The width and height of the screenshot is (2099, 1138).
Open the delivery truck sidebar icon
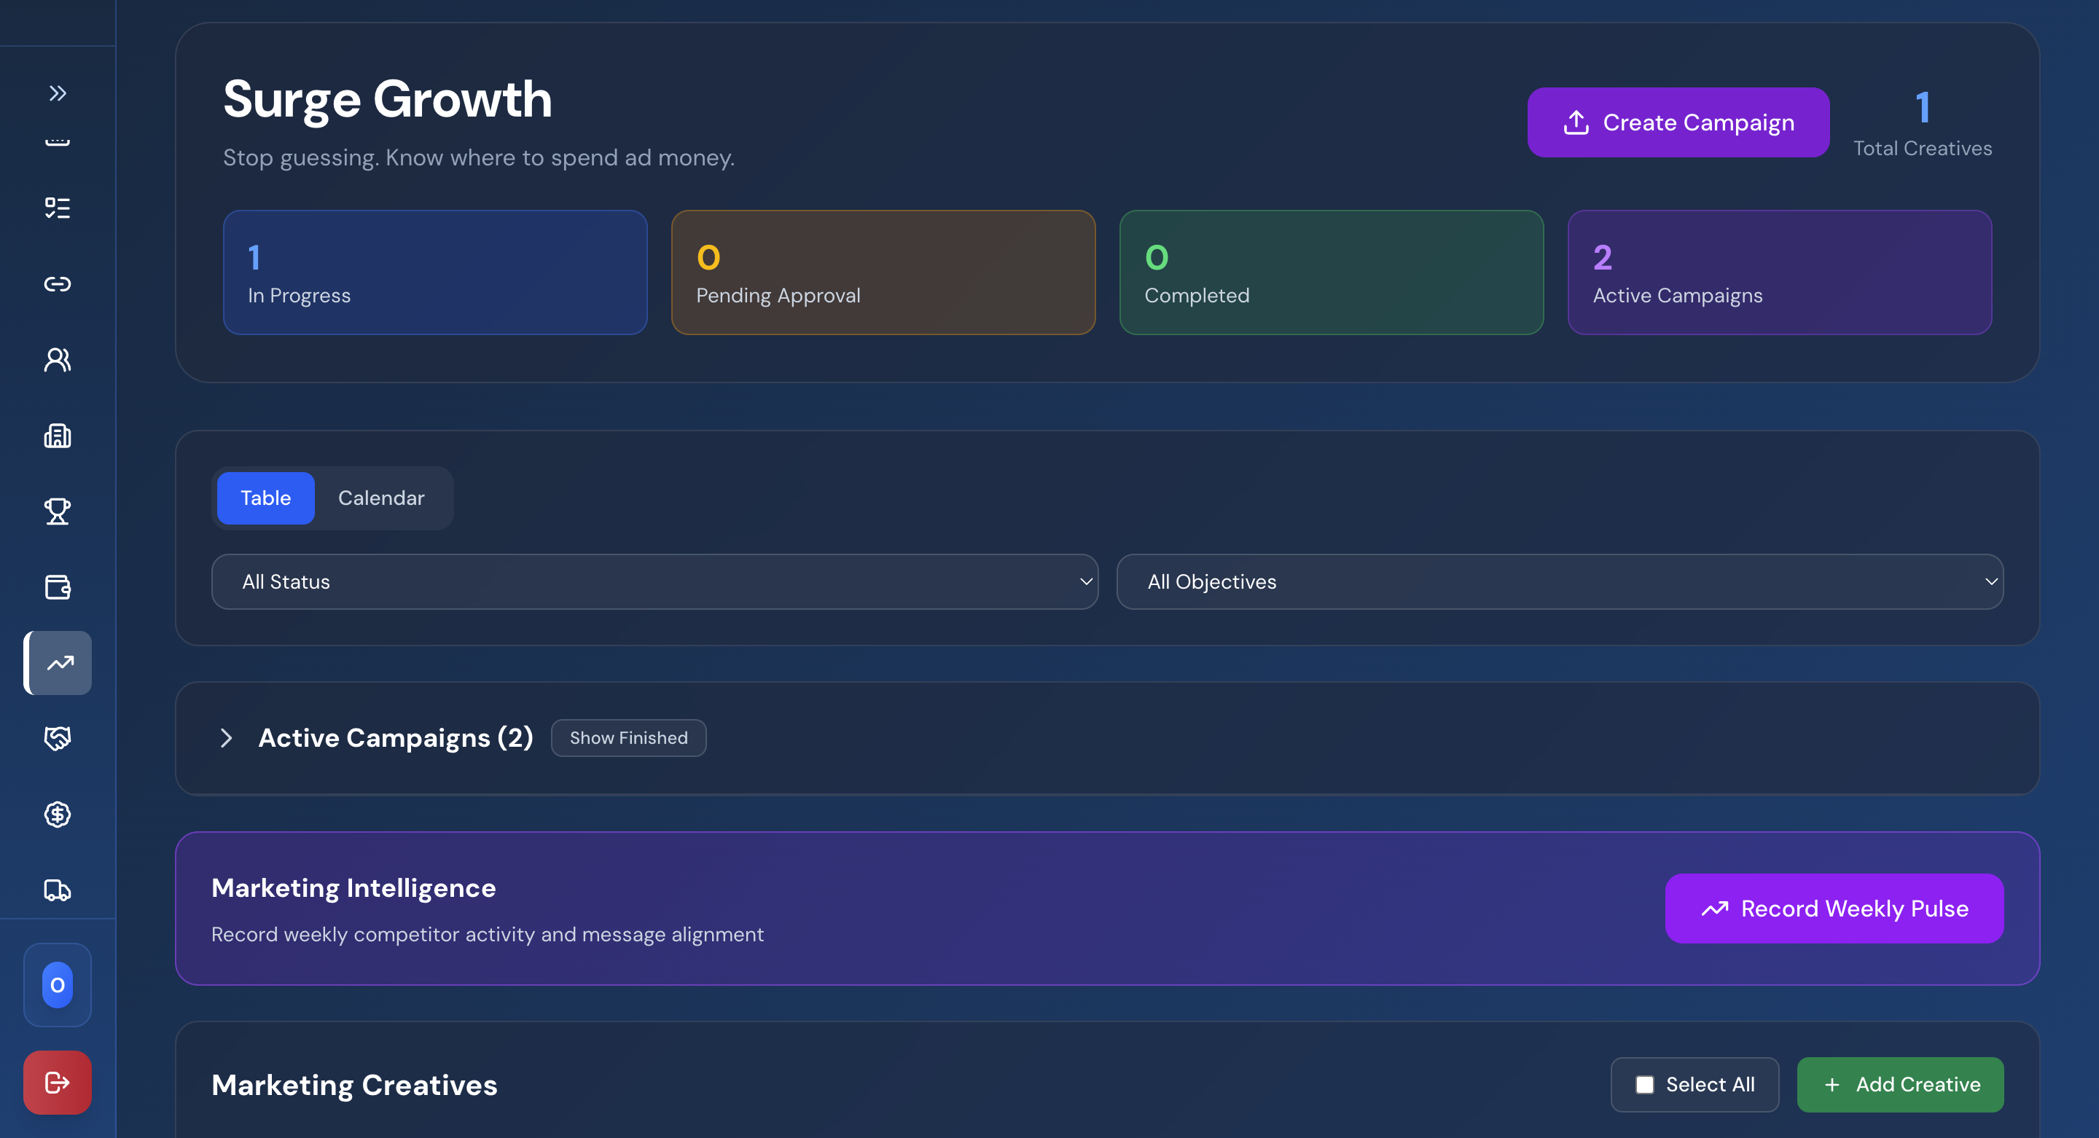57,890
